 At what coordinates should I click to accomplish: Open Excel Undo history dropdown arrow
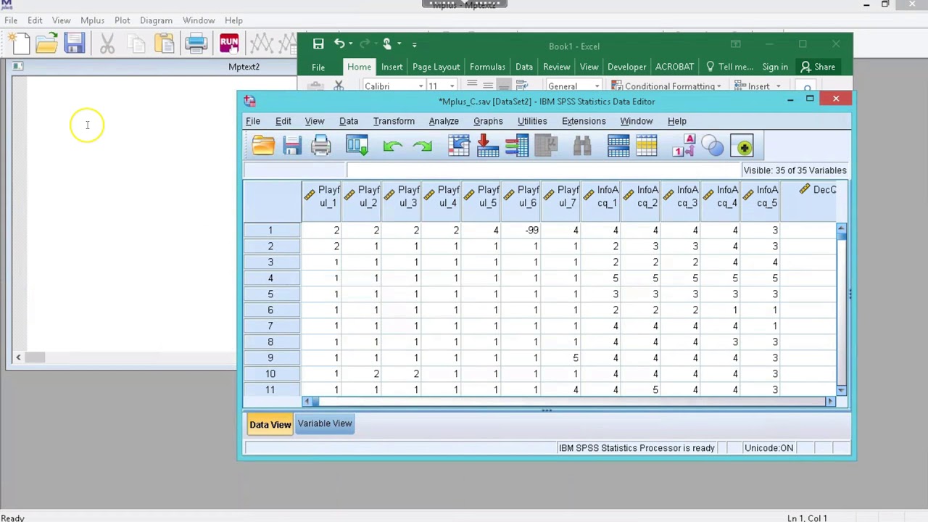point(350,44)
